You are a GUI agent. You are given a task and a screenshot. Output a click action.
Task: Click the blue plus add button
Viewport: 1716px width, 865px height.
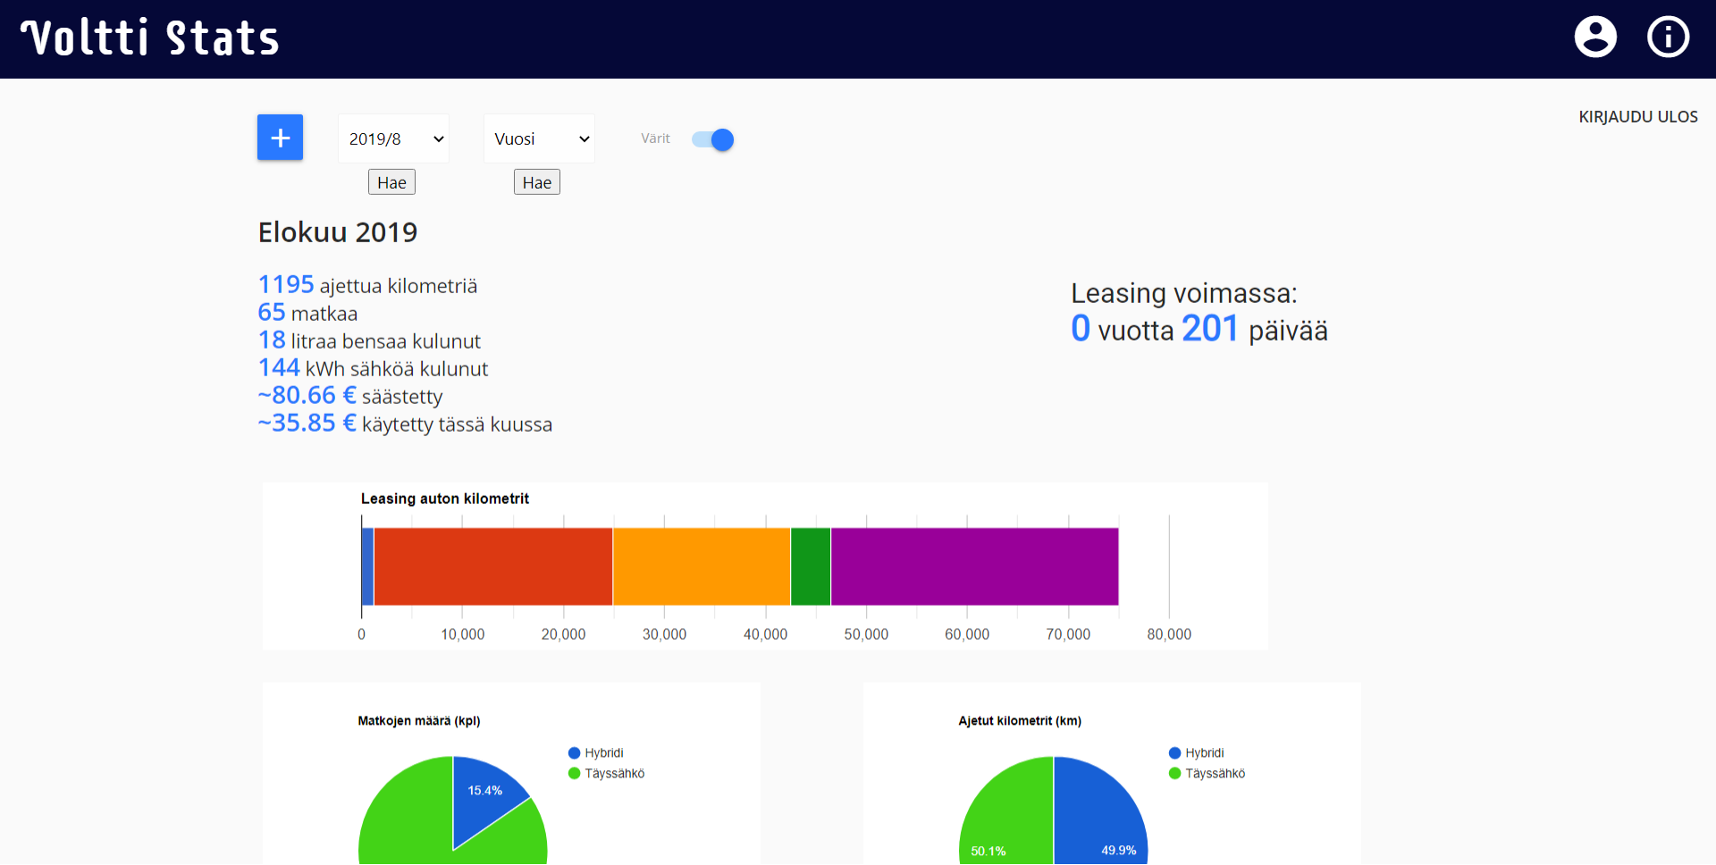point(280,138)
